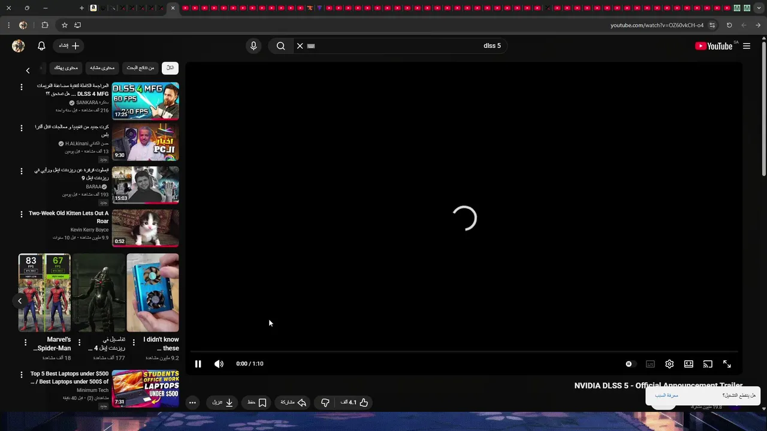This screenshot has width=767, height=431.
Task: Open Chrome profile avatar in toolbar
Action: [x=23, y=25]
